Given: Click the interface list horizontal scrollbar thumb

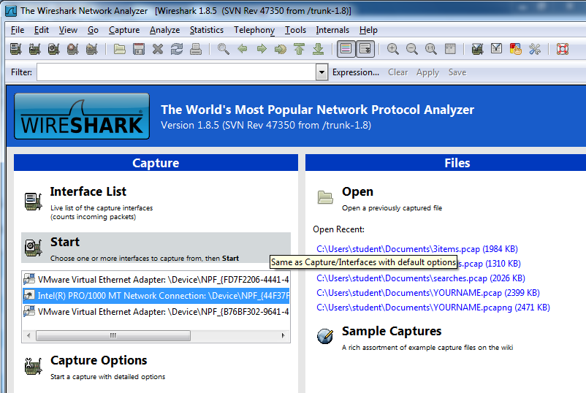Looking at the screenshot, I should (113, 335).
